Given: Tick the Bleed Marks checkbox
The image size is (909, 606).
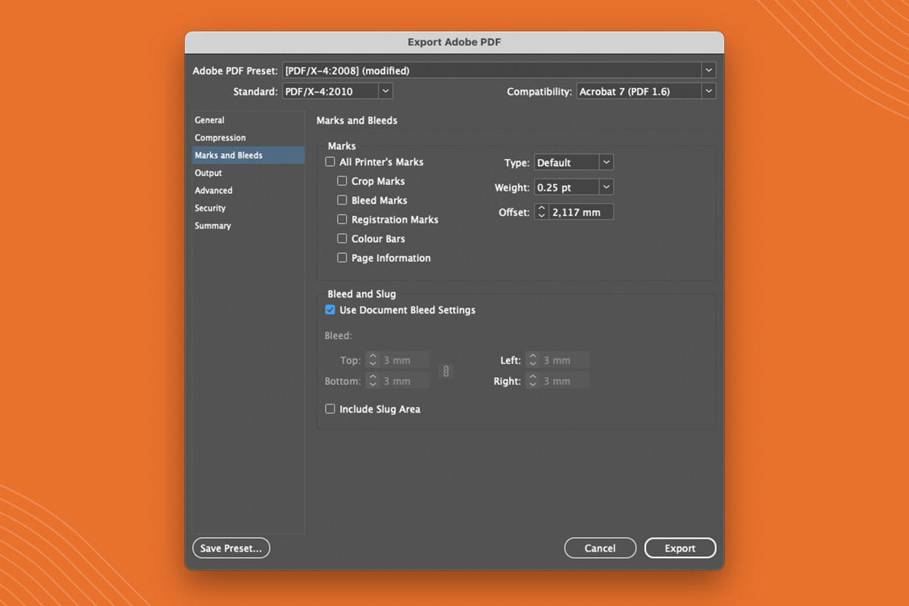Looking at the screenshot, I should pos(342,200).
